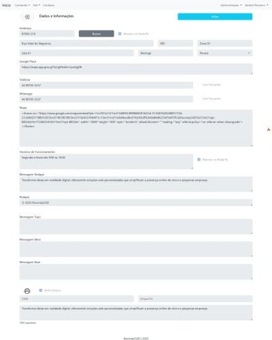Click the back arrow icon beside Dados e Informações
The height and width of the screenshot is (340, 272).
tap(27, 17)
